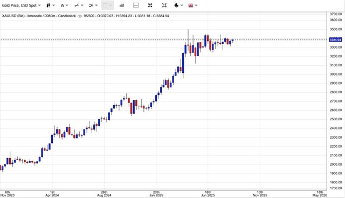Click the 95/500 bar count text
The image size is (345, 198).
[89, 16]
